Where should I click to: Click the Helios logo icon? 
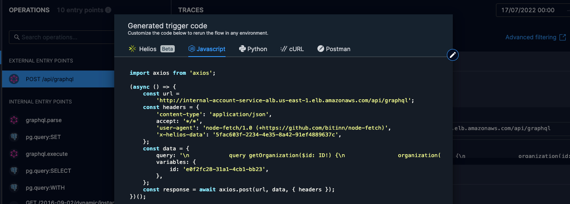pos(132,49)
